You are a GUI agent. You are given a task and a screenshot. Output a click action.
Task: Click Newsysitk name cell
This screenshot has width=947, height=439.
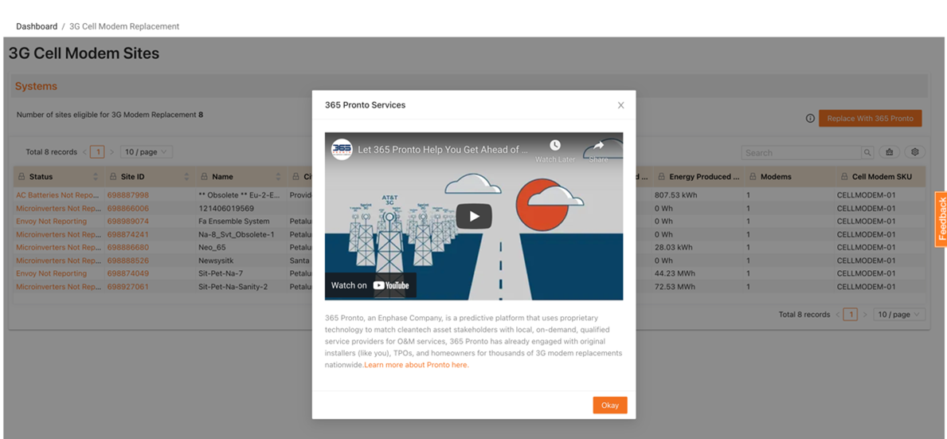pyautogui.click(x=216, y=261)
